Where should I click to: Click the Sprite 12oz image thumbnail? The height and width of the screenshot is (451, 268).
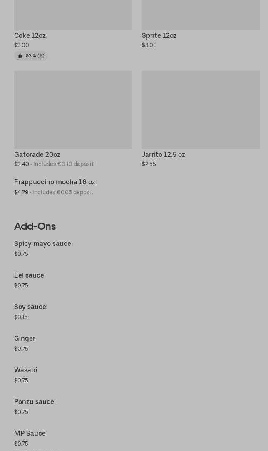201,15
